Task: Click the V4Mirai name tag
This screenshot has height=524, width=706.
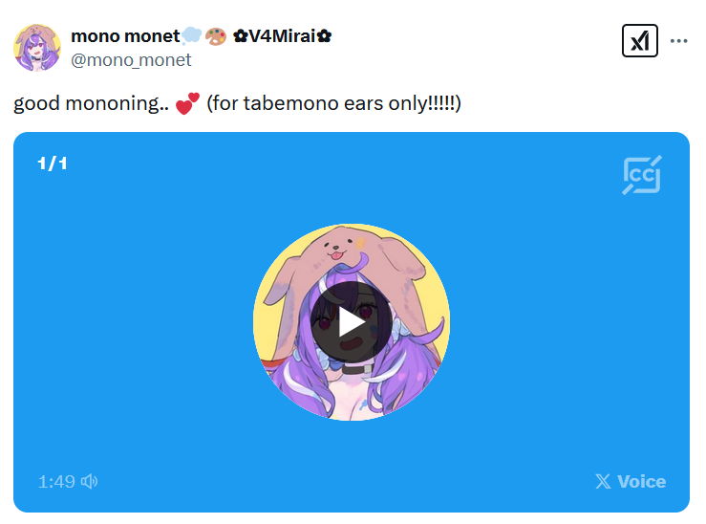Action: pyautogui.click(x=283, y=36)
